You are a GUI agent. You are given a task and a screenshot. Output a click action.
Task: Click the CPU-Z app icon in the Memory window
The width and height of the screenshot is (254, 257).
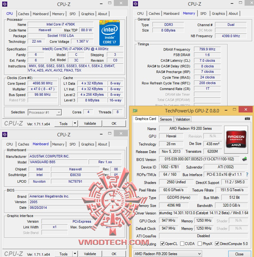coord(135,3)
